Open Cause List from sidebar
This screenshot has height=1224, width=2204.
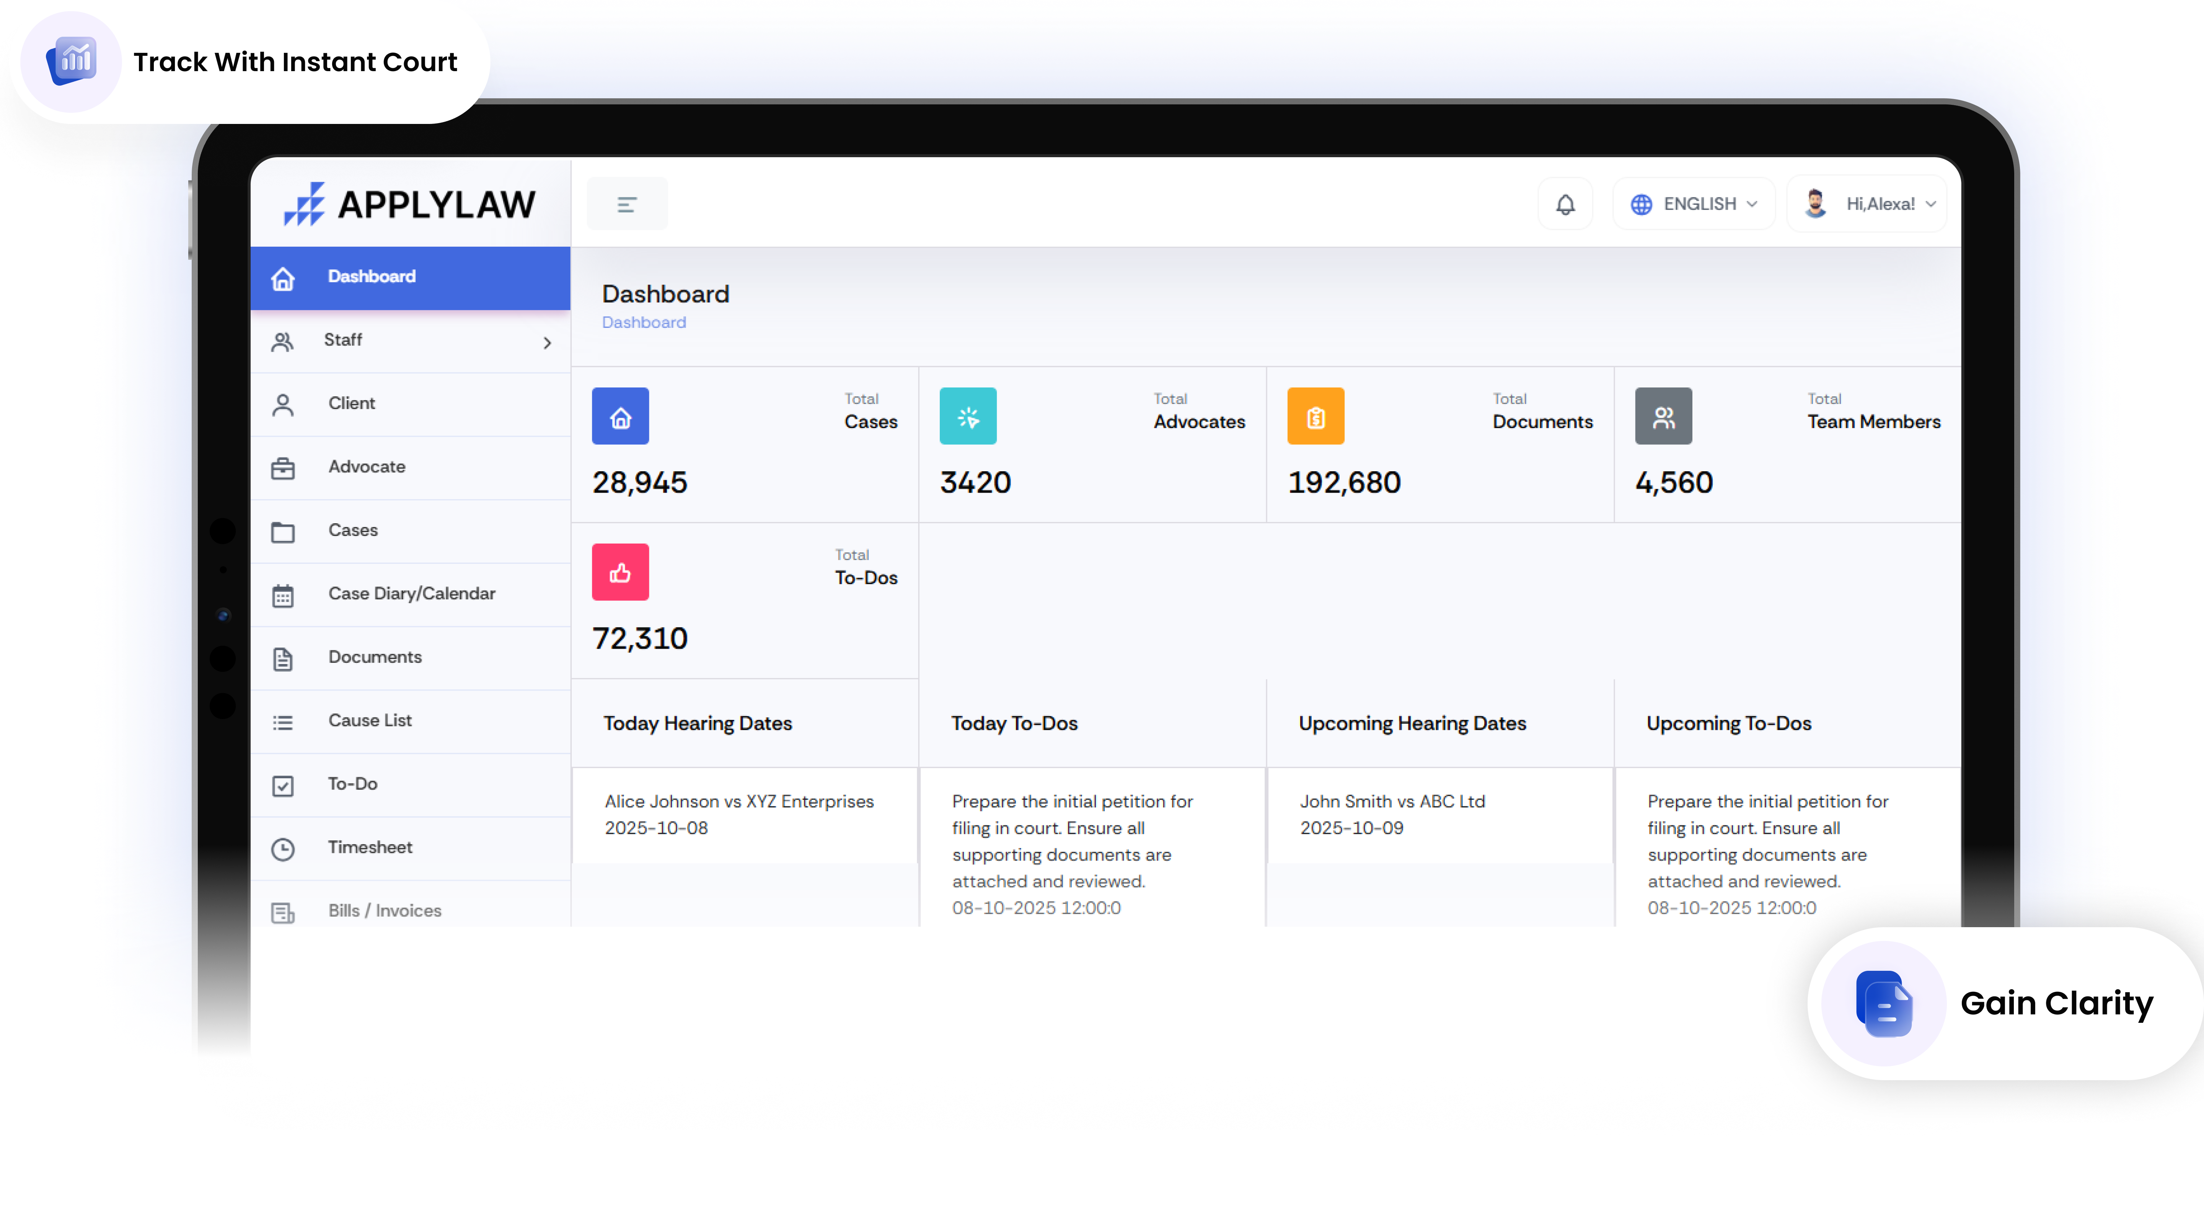click(x=370, y=720)
